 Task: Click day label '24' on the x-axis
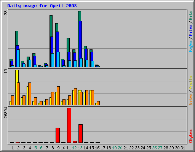143,148
